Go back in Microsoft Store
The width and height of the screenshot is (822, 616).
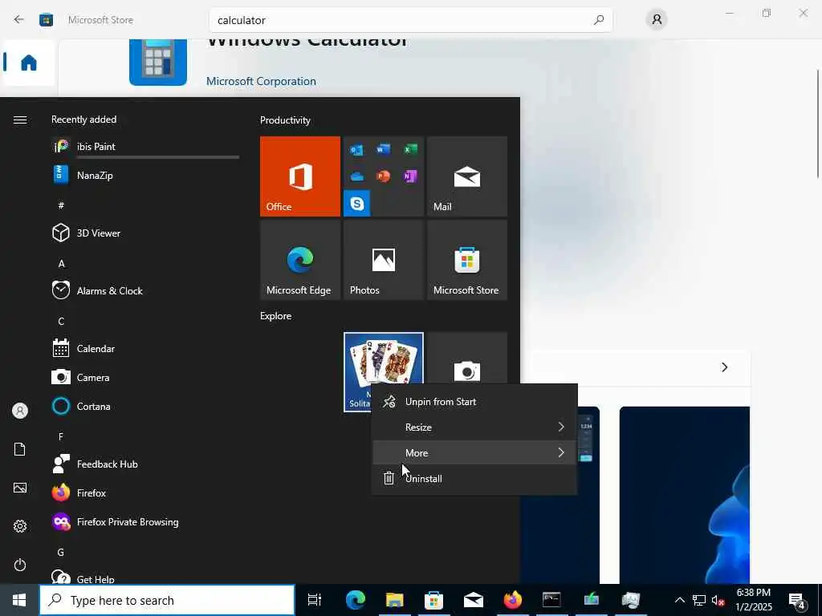point(19,20)
